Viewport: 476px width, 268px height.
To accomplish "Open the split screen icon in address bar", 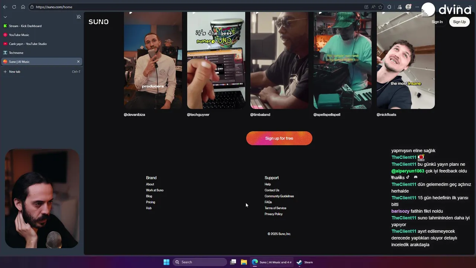I will 366,7.
